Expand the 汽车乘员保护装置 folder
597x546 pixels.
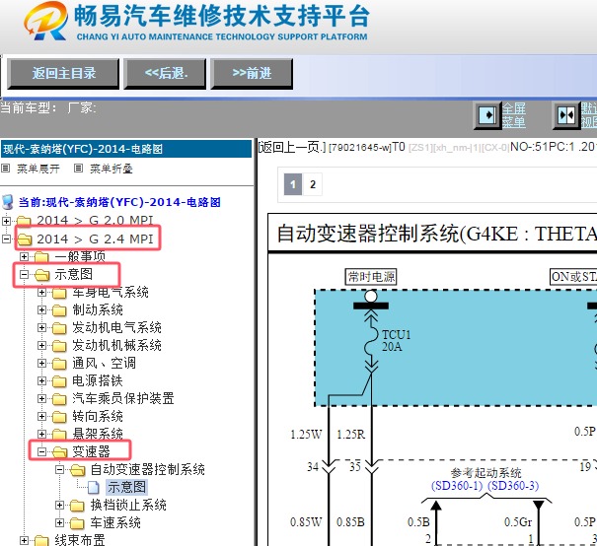click(x=41, y=398)
